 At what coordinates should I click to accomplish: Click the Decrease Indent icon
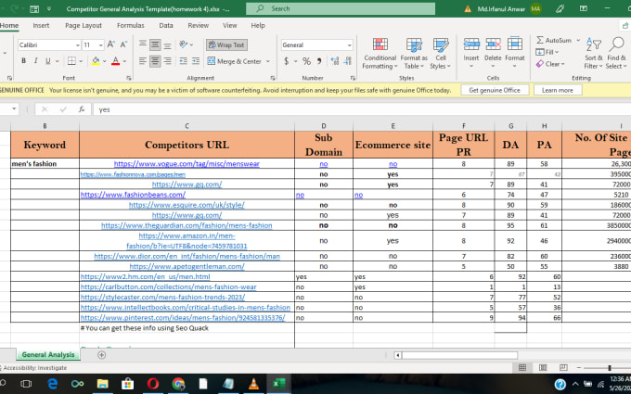183,61
